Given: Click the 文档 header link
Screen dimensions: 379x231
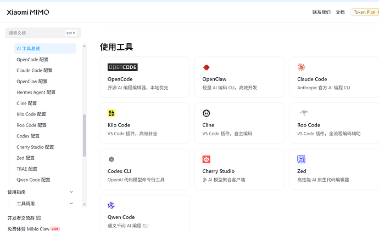Looking at the screenshot, I should click(340, 12).
